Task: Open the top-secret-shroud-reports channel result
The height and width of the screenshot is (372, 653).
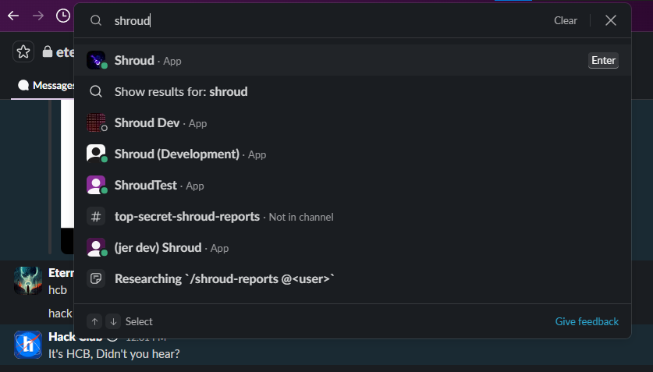Action: click(187, 217)
